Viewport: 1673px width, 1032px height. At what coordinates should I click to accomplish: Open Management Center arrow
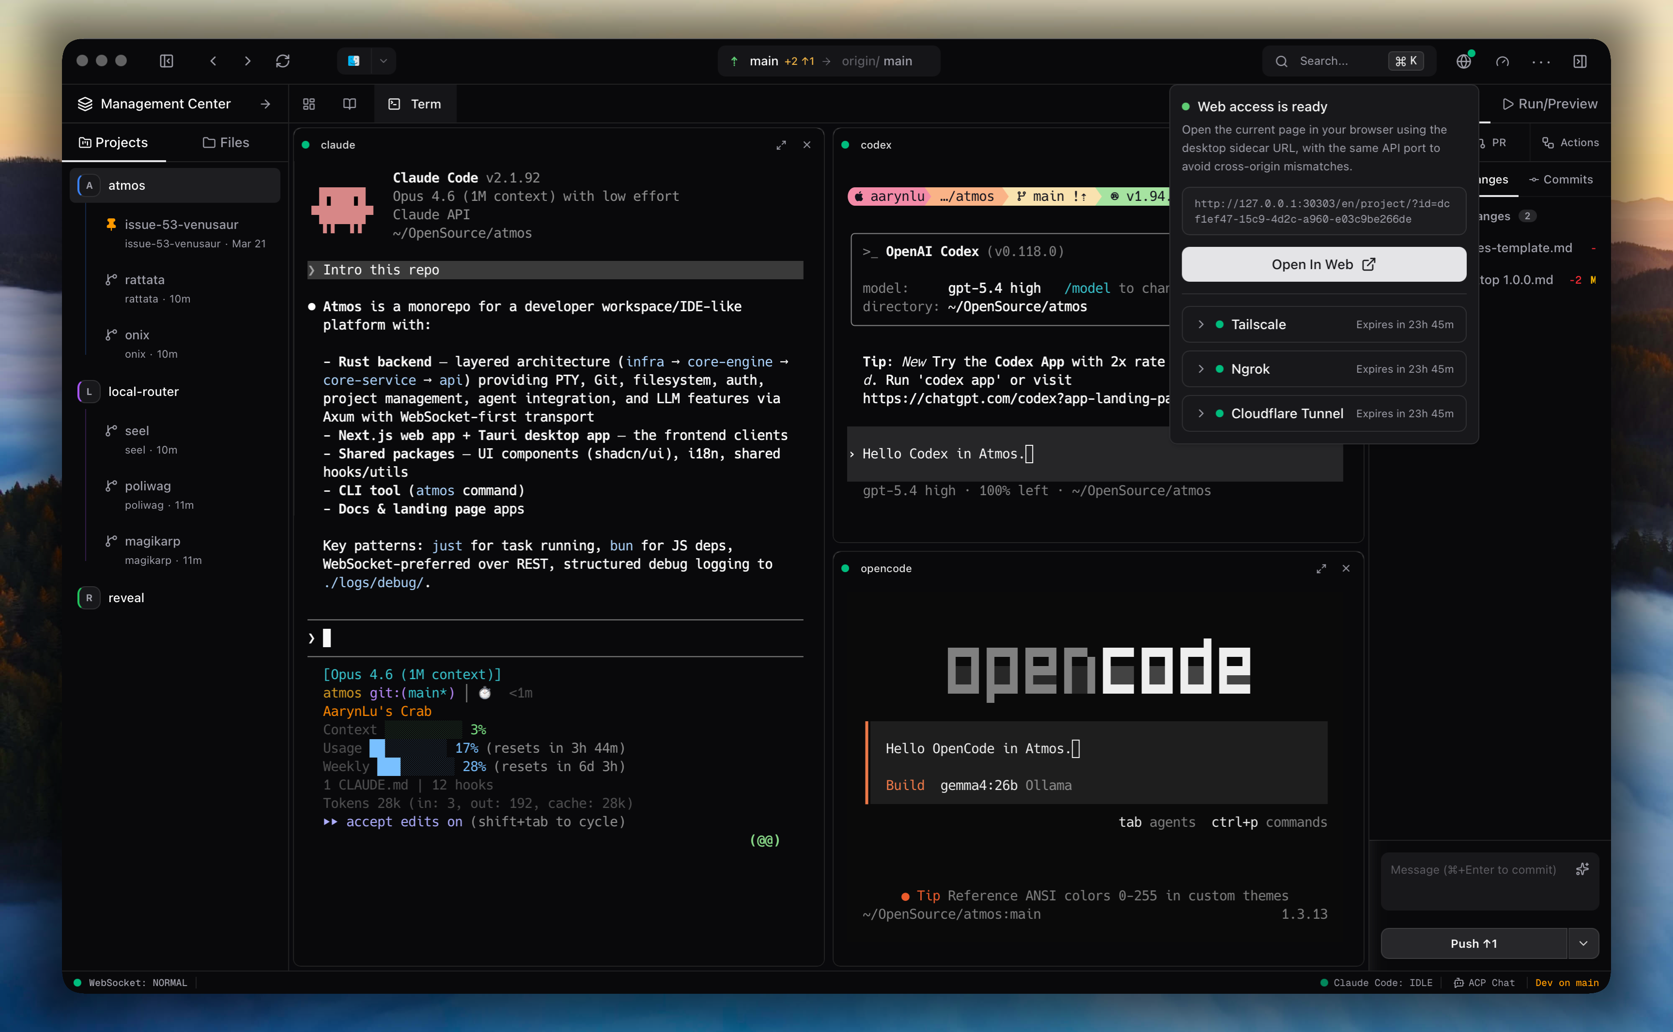pos(266,104)
